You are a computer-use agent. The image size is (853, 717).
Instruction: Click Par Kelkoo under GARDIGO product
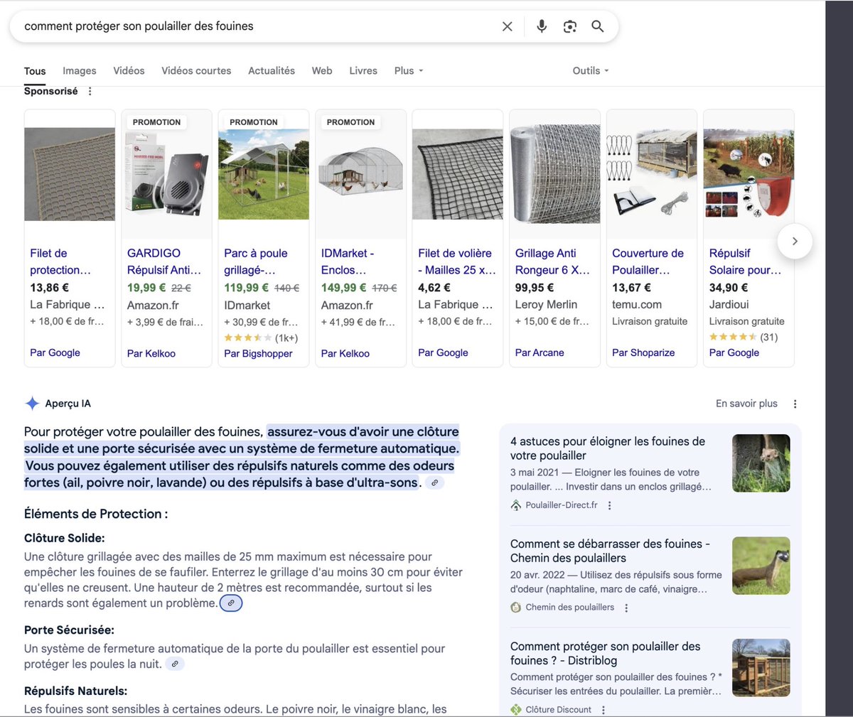151,353
